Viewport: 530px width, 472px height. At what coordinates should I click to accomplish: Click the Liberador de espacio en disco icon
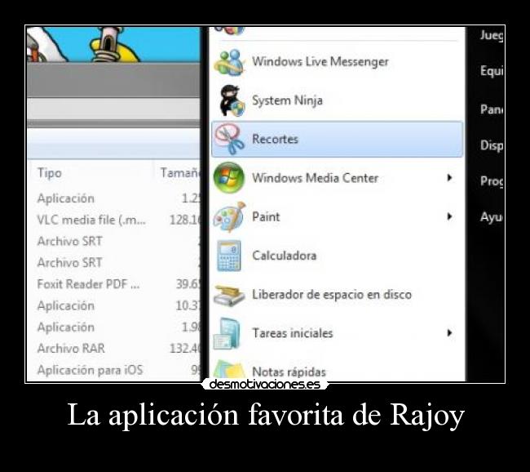229,295
